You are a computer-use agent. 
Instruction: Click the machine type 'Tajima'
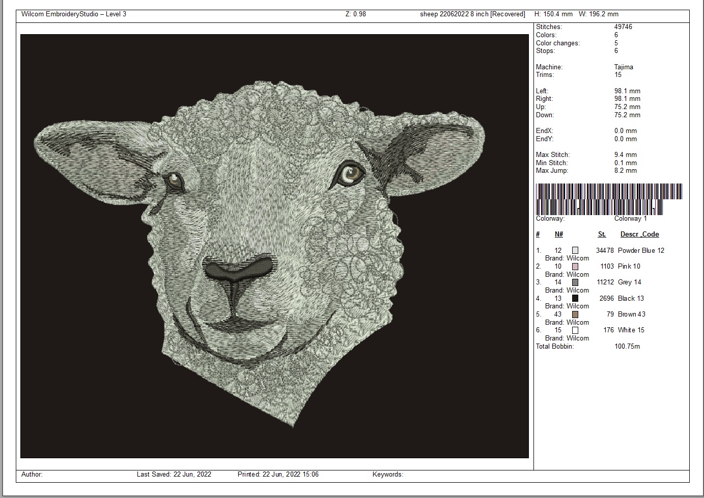click(624, 67)
